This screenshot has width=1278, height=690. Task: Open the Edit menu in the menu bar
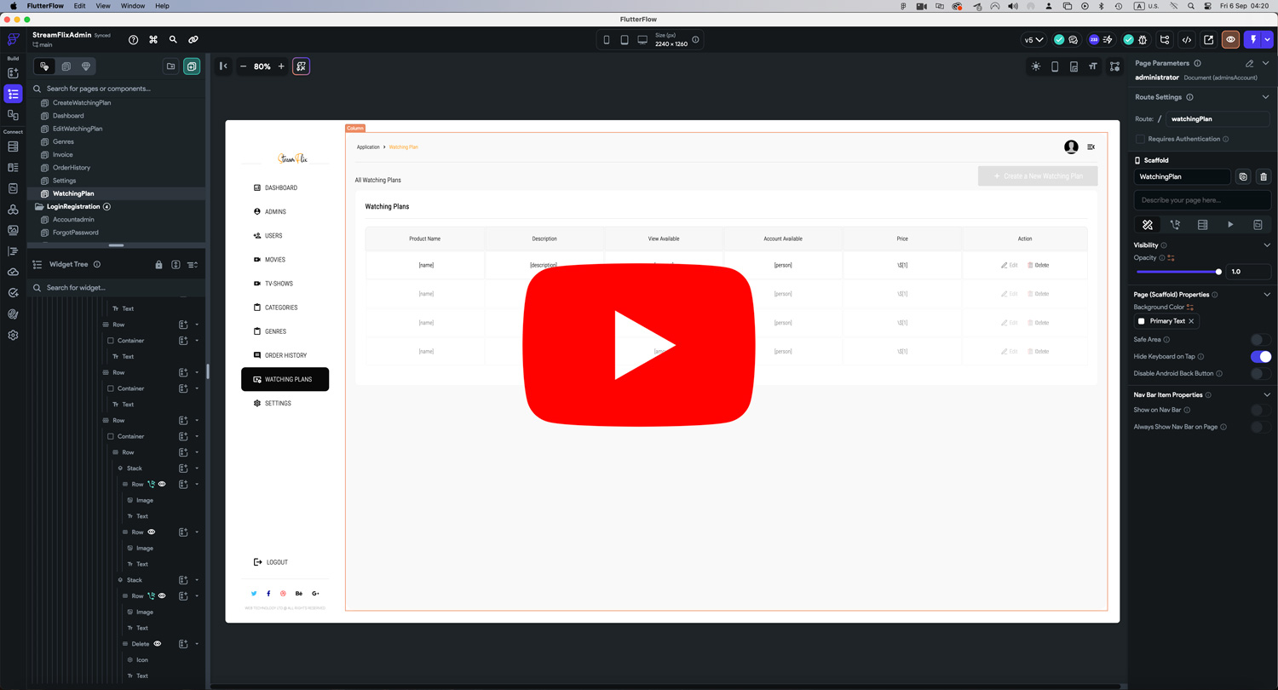point(79,6)
